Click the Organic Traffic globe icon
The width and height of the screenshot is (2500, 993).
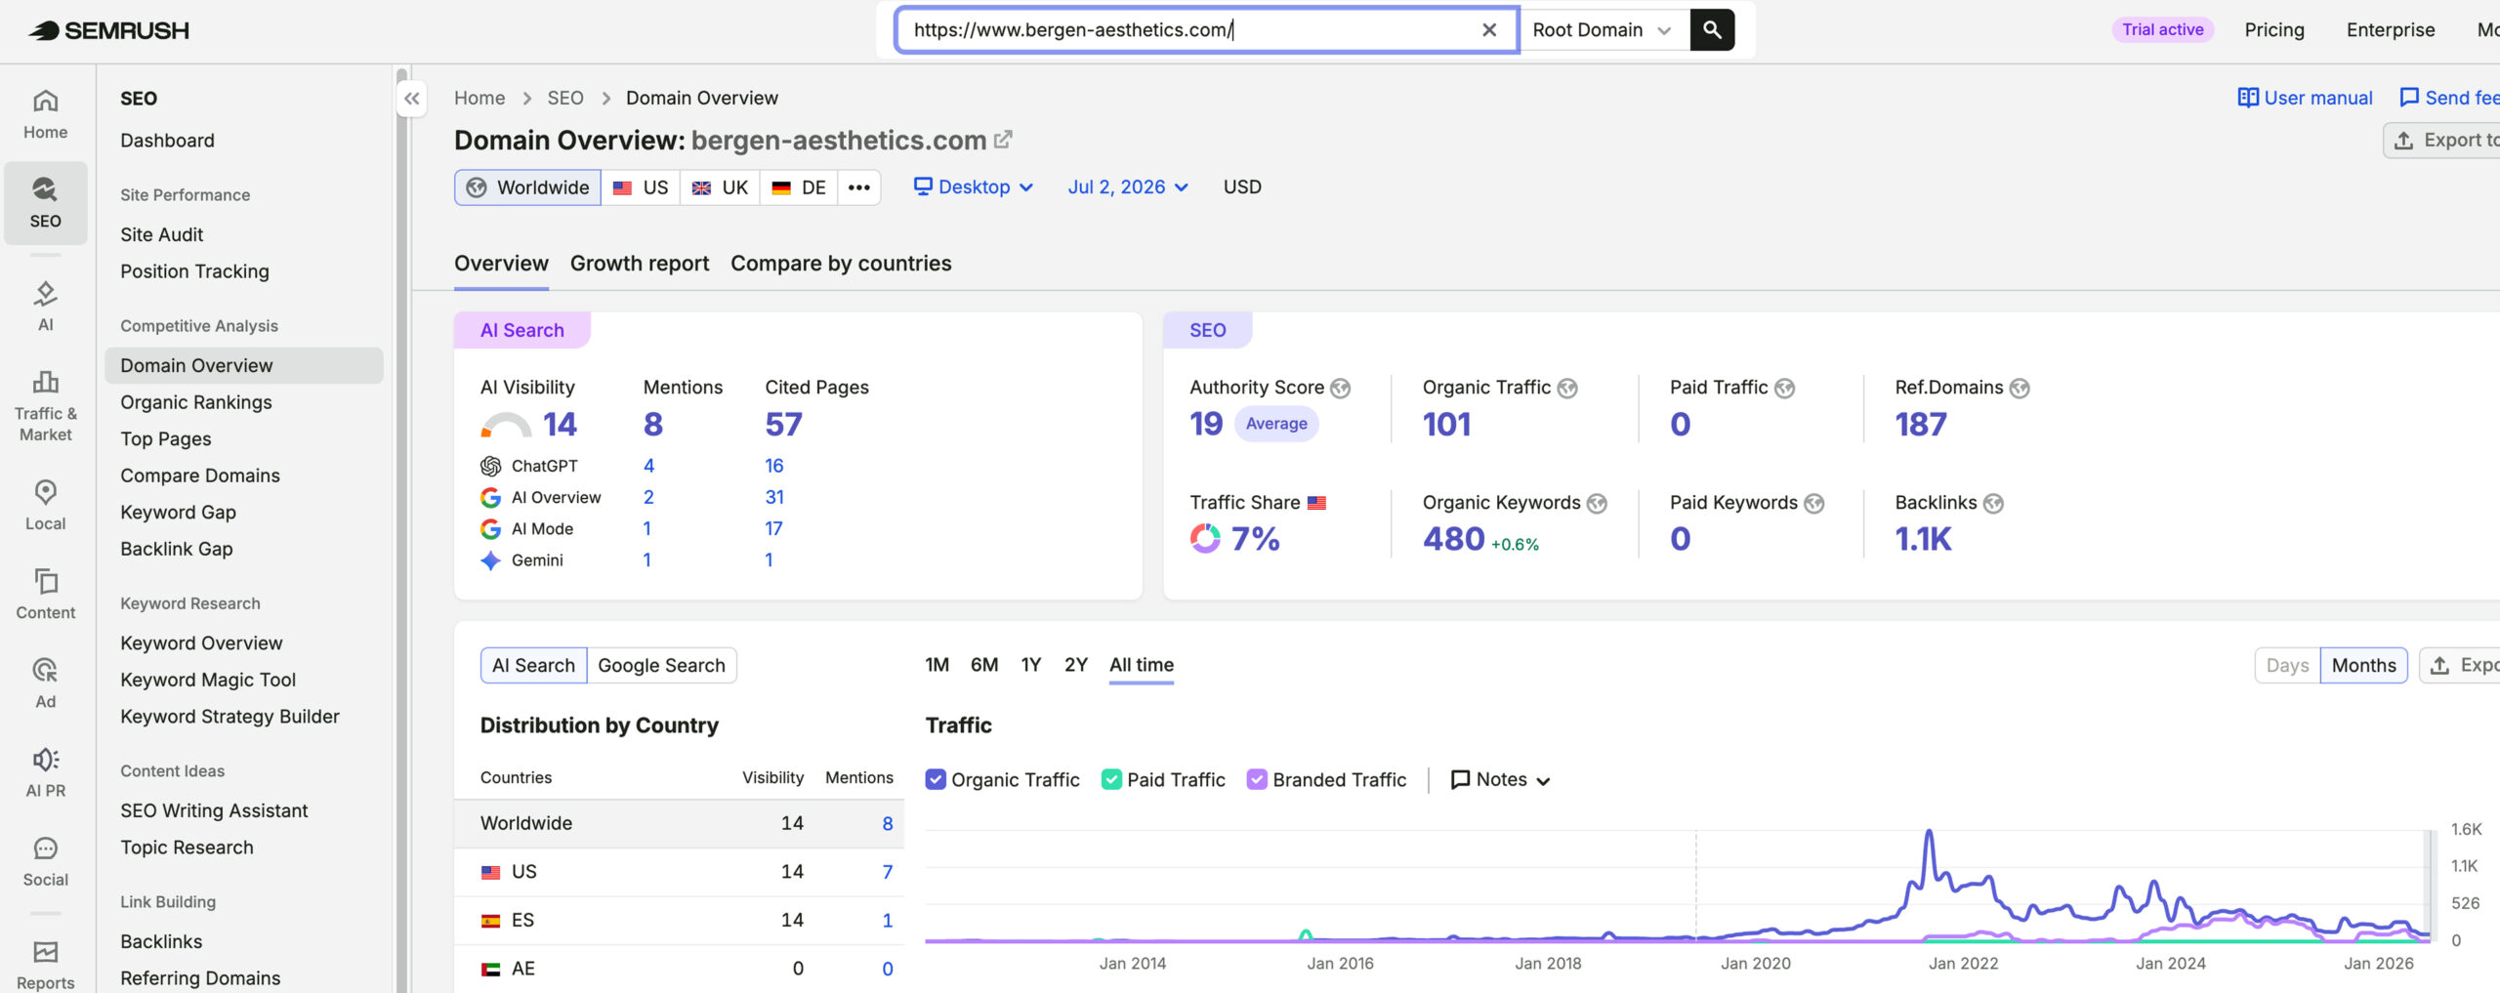[x=1567, y=389]
